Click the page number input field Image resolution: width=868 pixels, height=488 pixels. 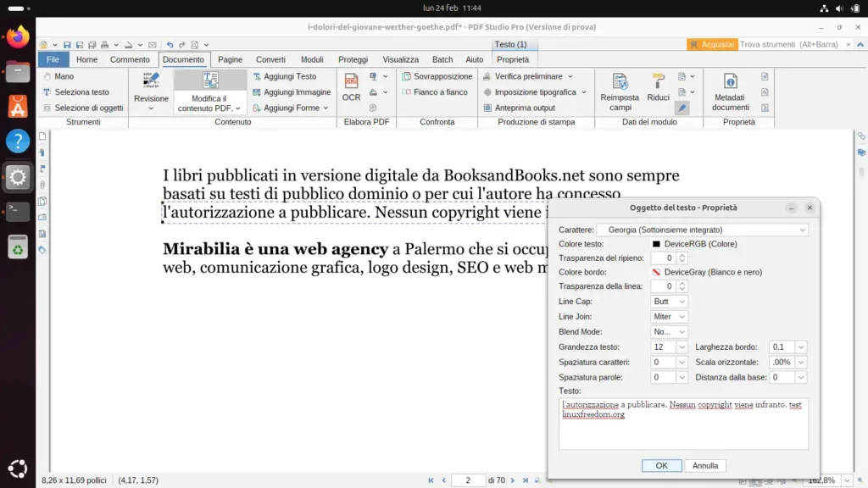tap(469, 480)
